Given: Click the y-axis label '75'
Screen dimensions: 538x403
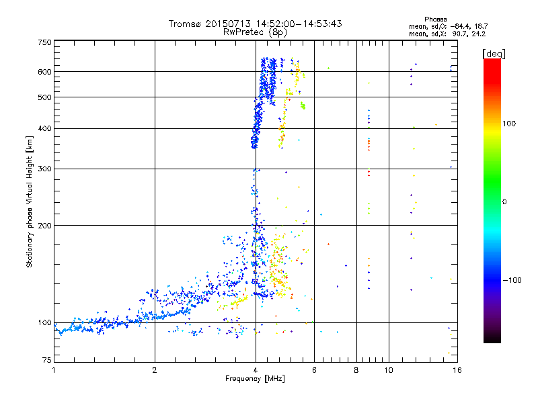Looking at the screenshot, I should pyautogui.click(x=47, y=360).
